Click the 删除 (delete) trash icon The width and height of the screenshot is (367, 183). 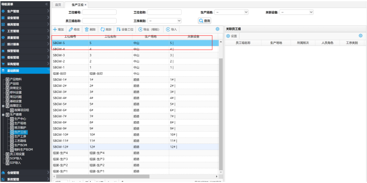click(x=87, y=30)
